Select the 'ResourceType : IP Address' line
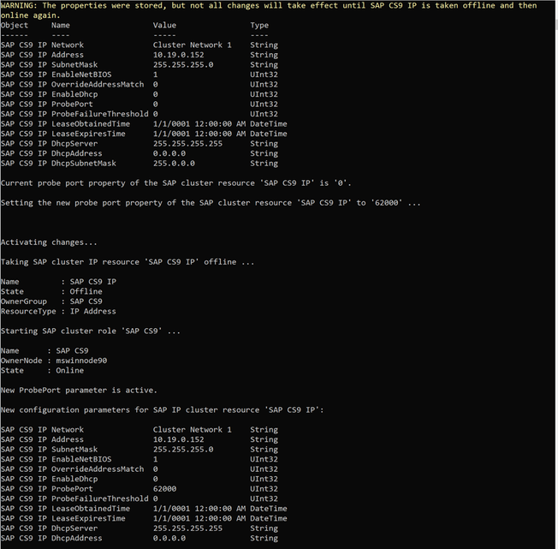558x549 pixels. (58, 312)
